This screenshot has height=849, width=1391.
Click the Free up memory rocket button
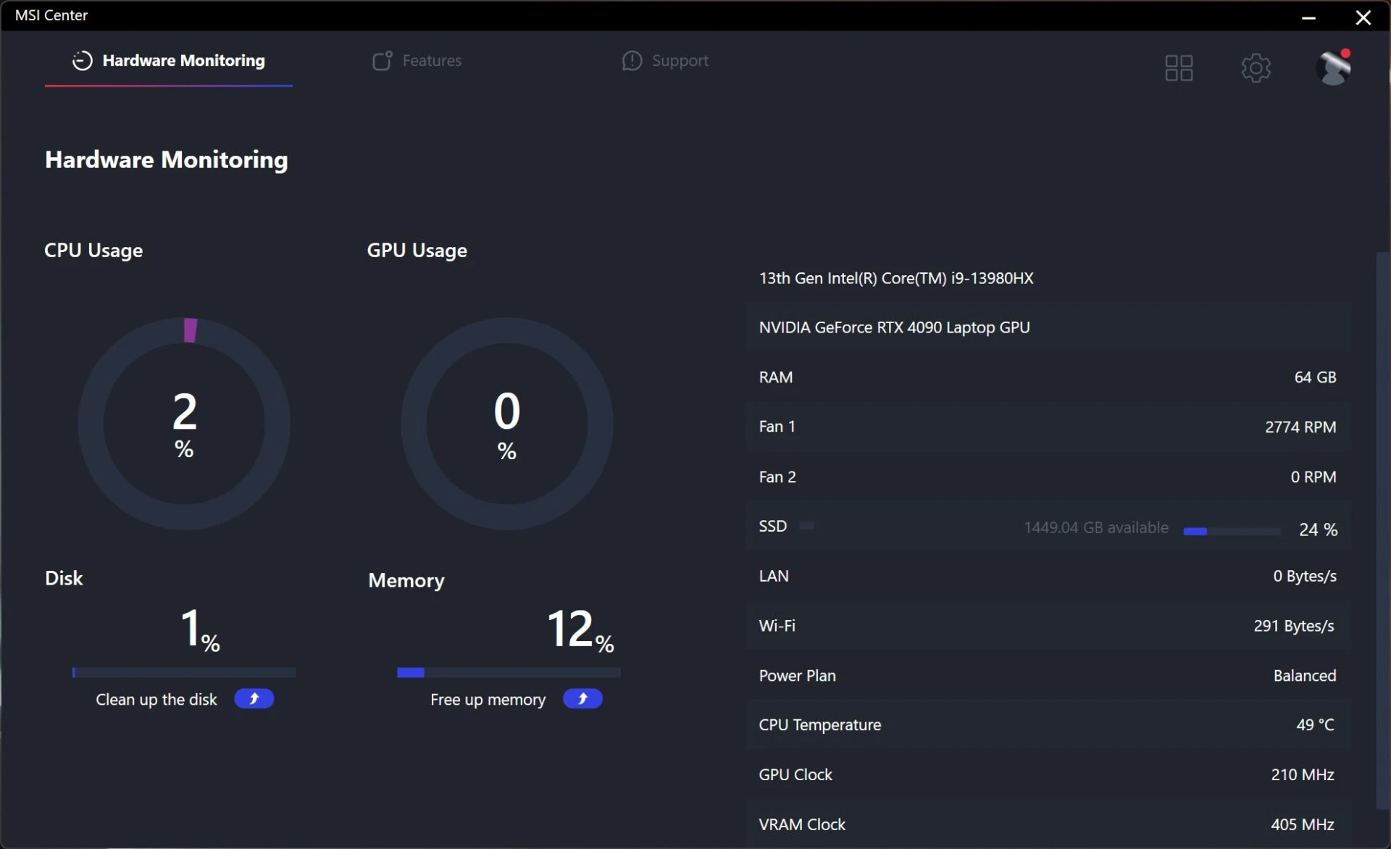pos(582,699)
